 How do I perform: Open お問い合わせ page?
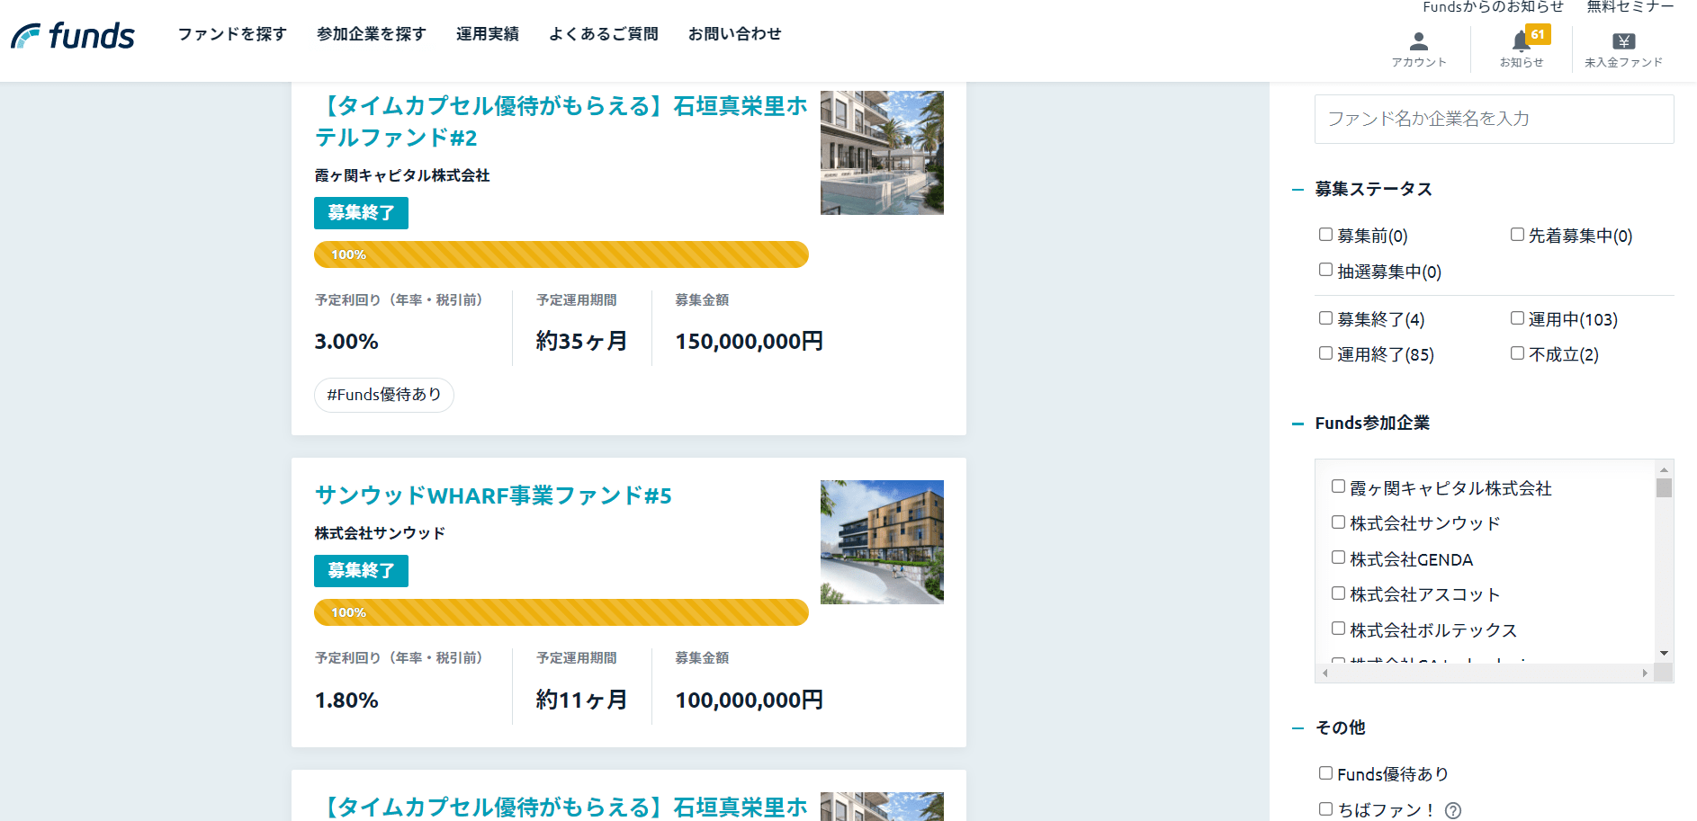point(735,34)
